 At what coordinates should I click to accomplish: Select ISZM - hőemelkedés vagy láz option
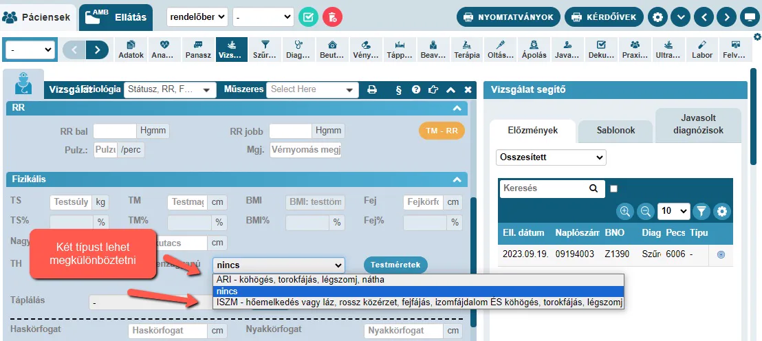click(418, 302)
